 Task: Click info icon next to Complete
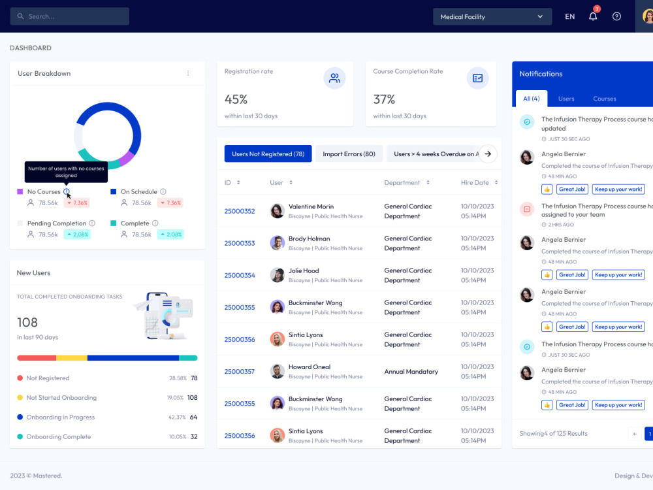coord(155,223)
